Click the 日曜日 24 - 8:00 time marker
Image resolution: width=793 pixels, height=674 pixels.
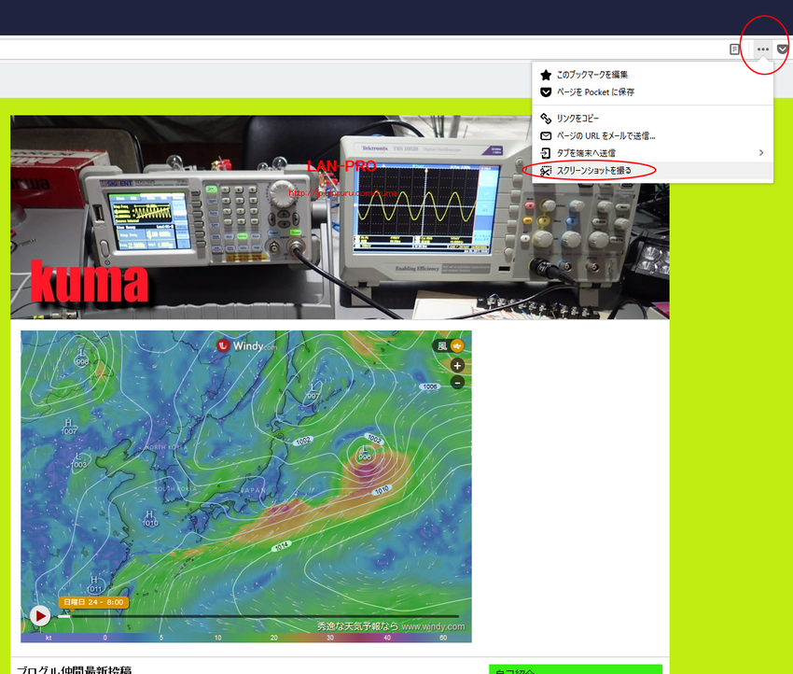pyautogui.click(x=93, y=602)
